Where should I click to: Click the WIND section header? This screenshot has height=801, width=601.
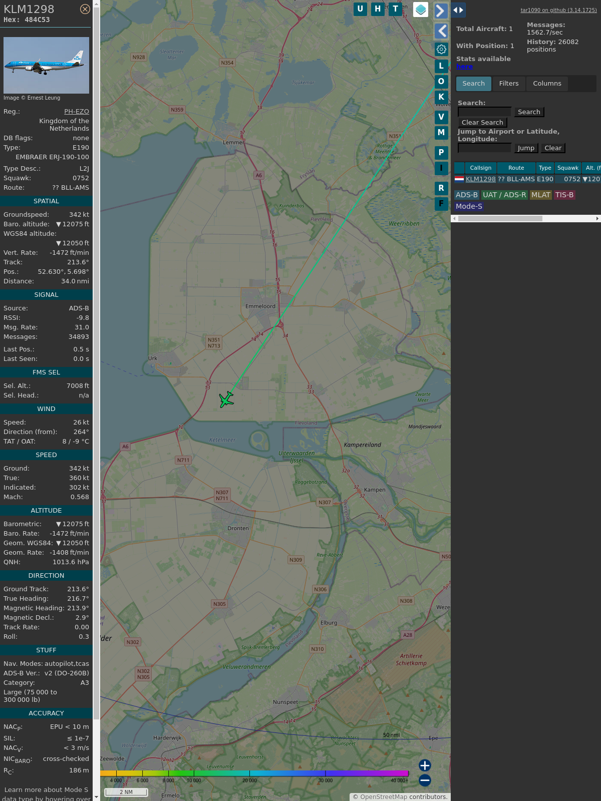pyautogui.click(x=46, y=409)
